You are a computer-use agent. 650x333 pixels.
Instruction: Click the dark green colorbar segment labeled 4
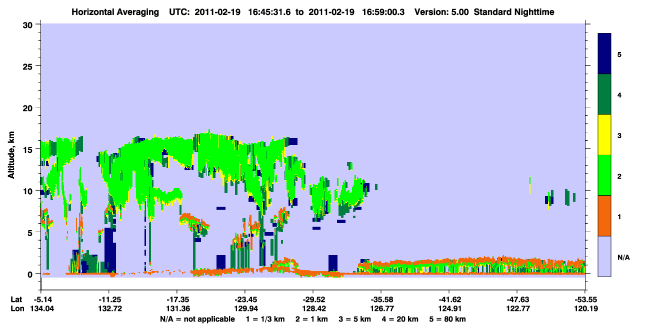(x=604, y=94)
